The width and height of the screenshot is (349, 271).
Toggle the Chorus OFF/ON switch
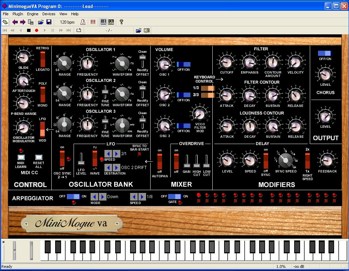pos(325,53)
